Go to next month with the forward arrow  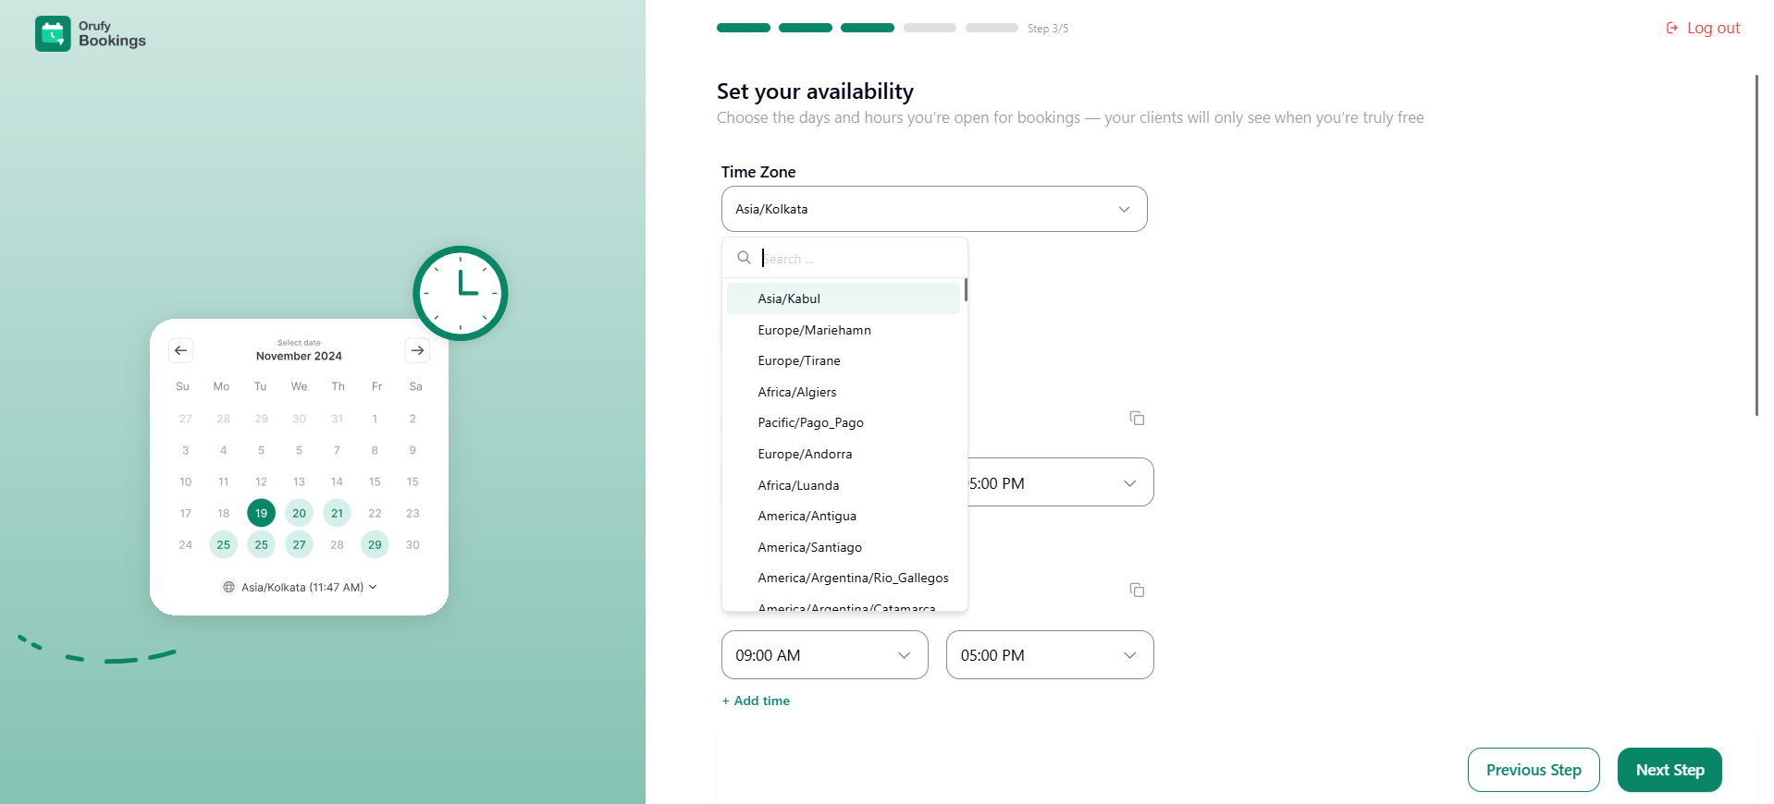click(416, 350)
